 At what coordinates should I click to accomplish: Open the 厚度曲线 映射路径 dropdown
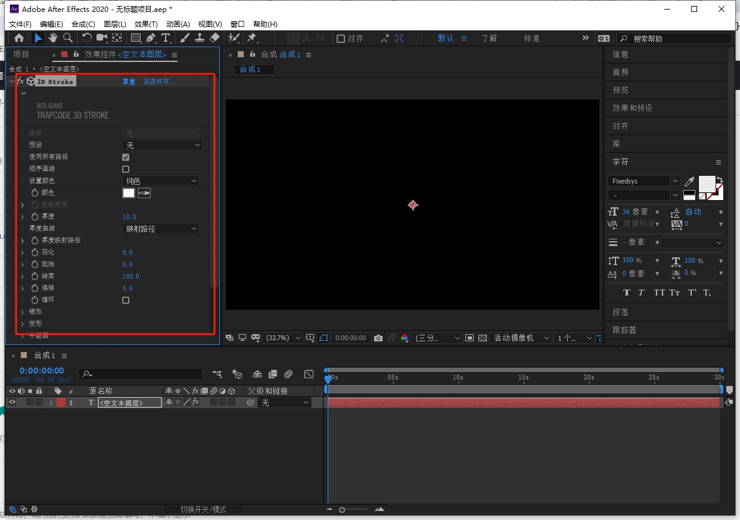coord(161,229)
